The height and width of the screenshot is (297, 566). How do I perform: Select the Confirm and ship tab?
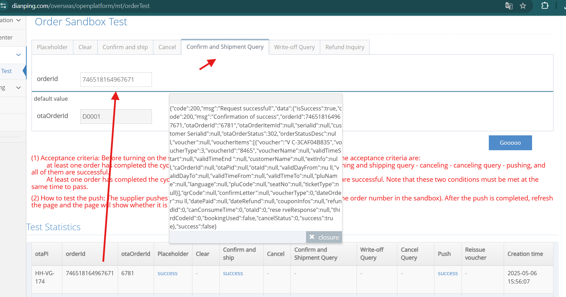pos(125,47)
